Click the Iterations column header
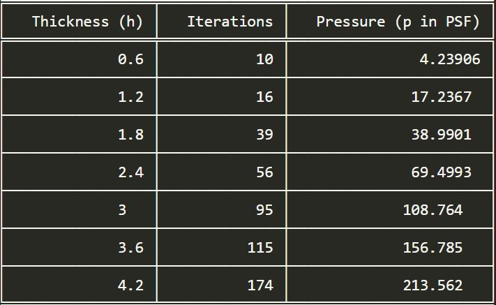The width and height of the screenshot is (496, 305). coord(230,22)
